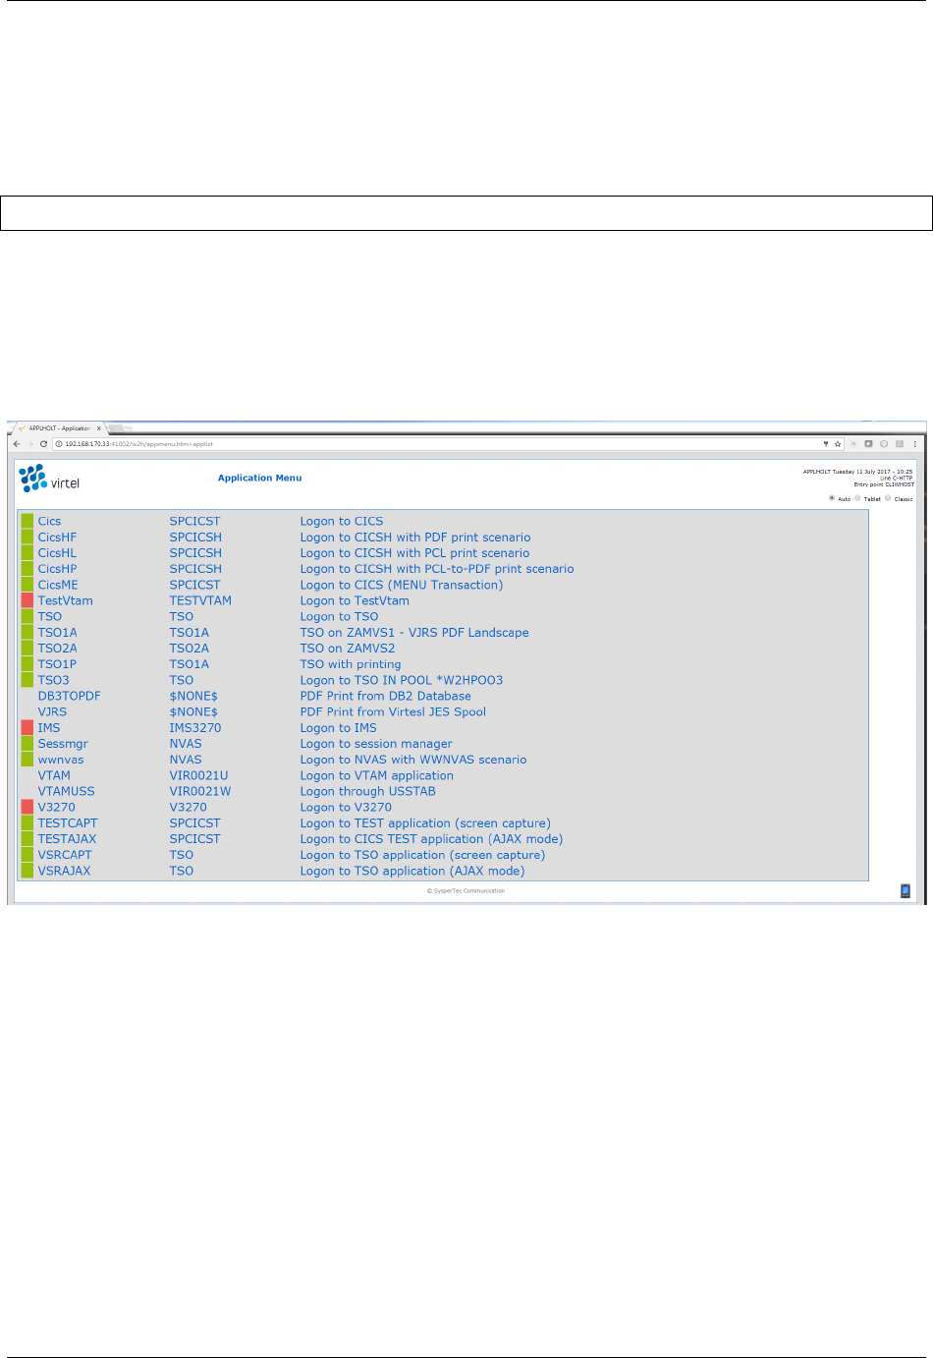
Task: Bookmark the page using the star icon
Action: (838, 444)
